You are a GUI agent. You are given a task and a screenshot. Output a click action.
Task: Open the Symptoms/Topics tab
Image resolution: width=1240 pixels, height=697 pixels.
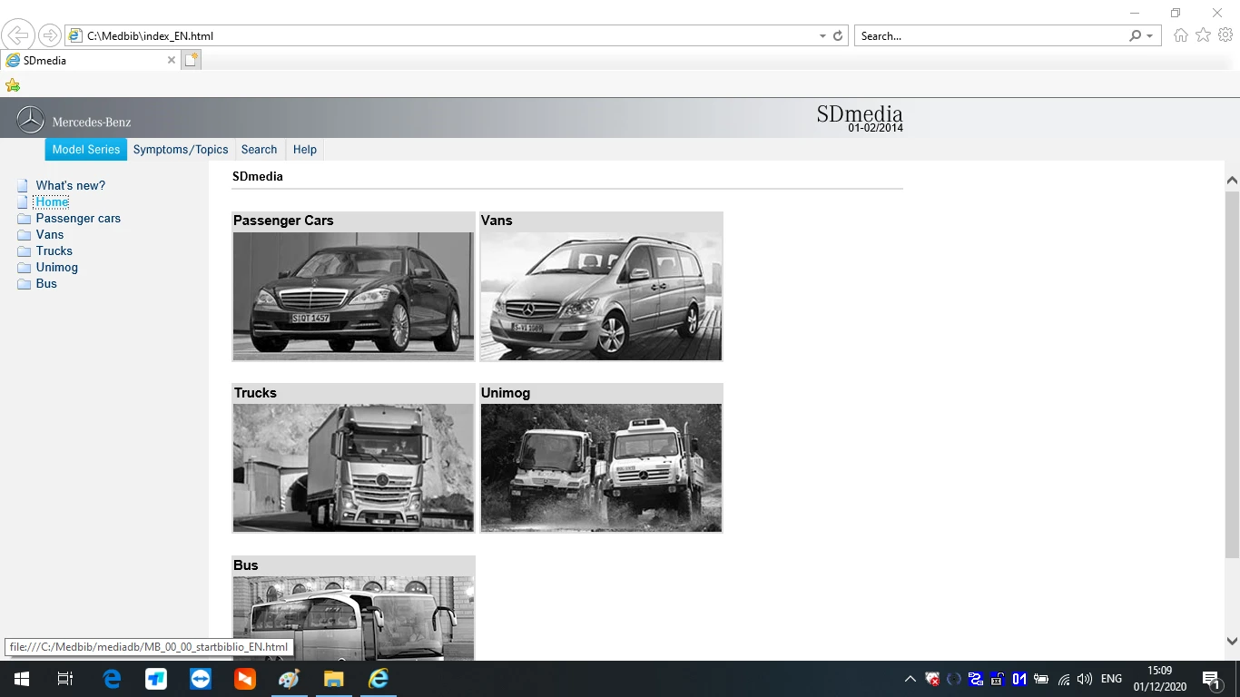(x=181, y=150)
